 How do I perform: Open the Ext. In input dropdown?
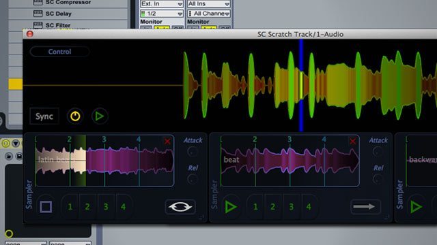tap(162, 4)
